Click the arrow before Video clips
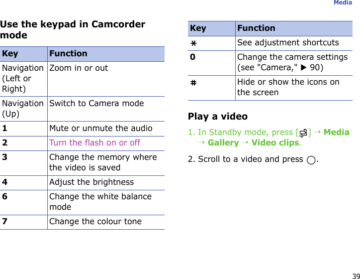Viewport: 360px width, 279px height. coord(245,143)
